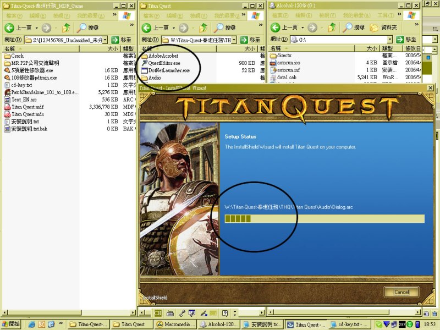The width and height of the screenshot is (440, 330).
Task: Sort by 類型 column in Alcohol-120% window
Action: point(392,48)
